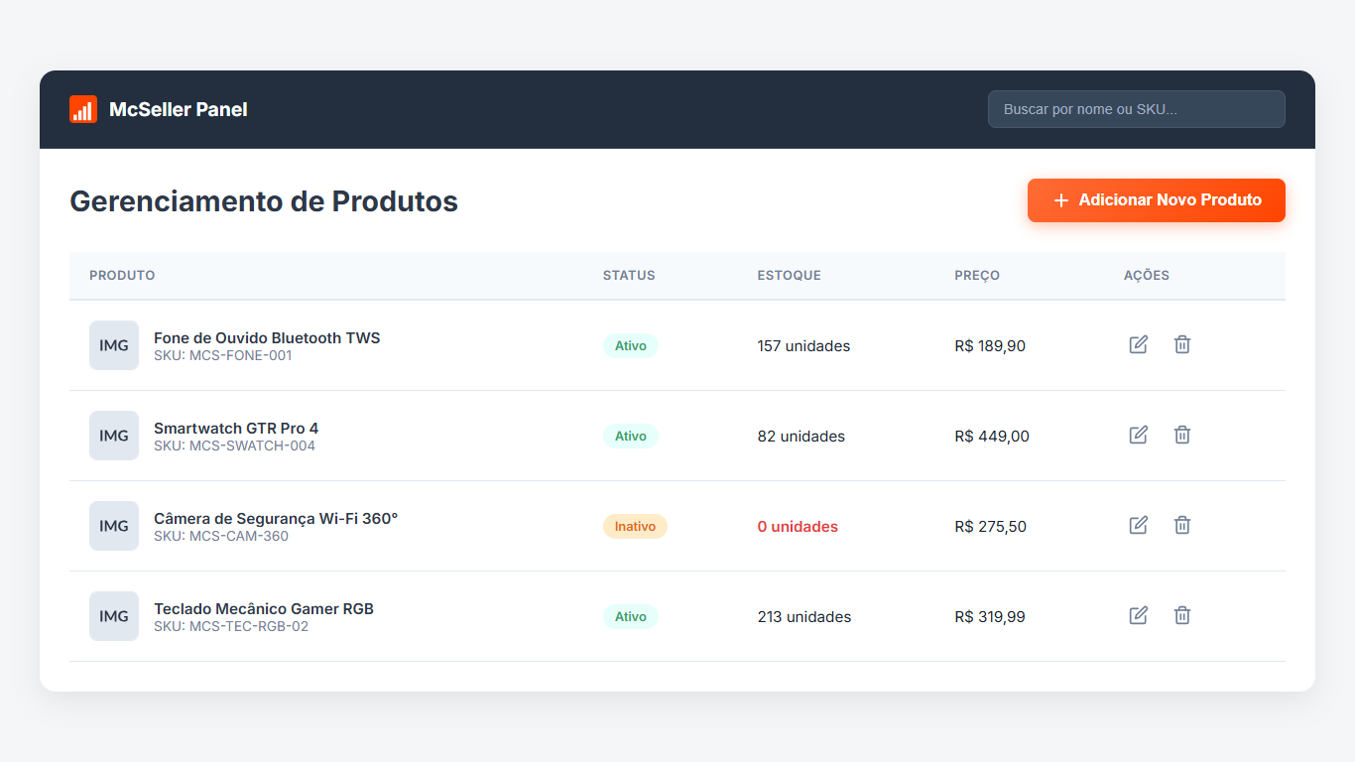
Task: Click the Gerenciamento de Produtos heading
Action: (x=264, y=201)
